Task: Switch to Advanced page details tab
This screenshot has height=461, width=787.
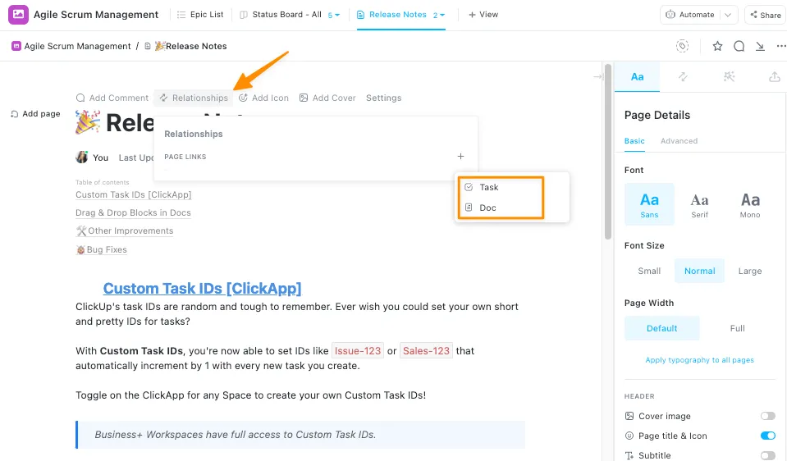Action: pos(679,141)
